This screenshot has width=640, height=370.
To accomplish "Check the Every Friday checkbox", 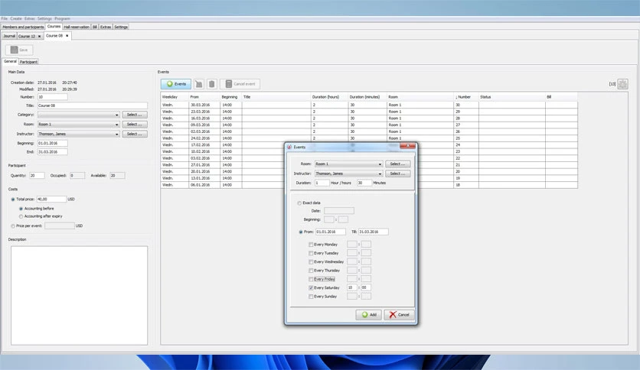I will coord(311,279).
